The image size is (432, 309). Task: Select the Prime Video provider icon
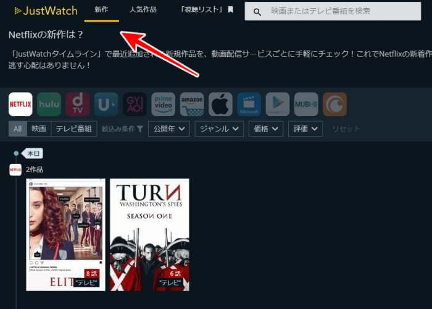[164, 104]
